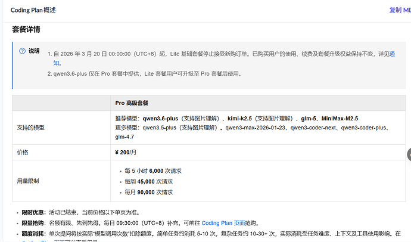411x242 pixels.
Task: Select the qwen3.5-plus model name
Action: [160, 128]
